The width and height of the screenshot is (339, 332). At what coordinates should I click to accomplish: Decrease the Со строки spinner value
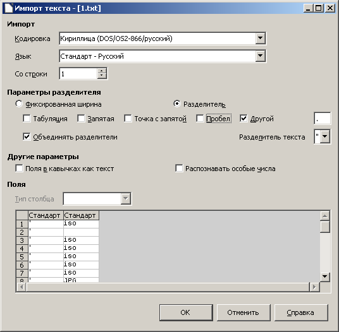[102, 76]
